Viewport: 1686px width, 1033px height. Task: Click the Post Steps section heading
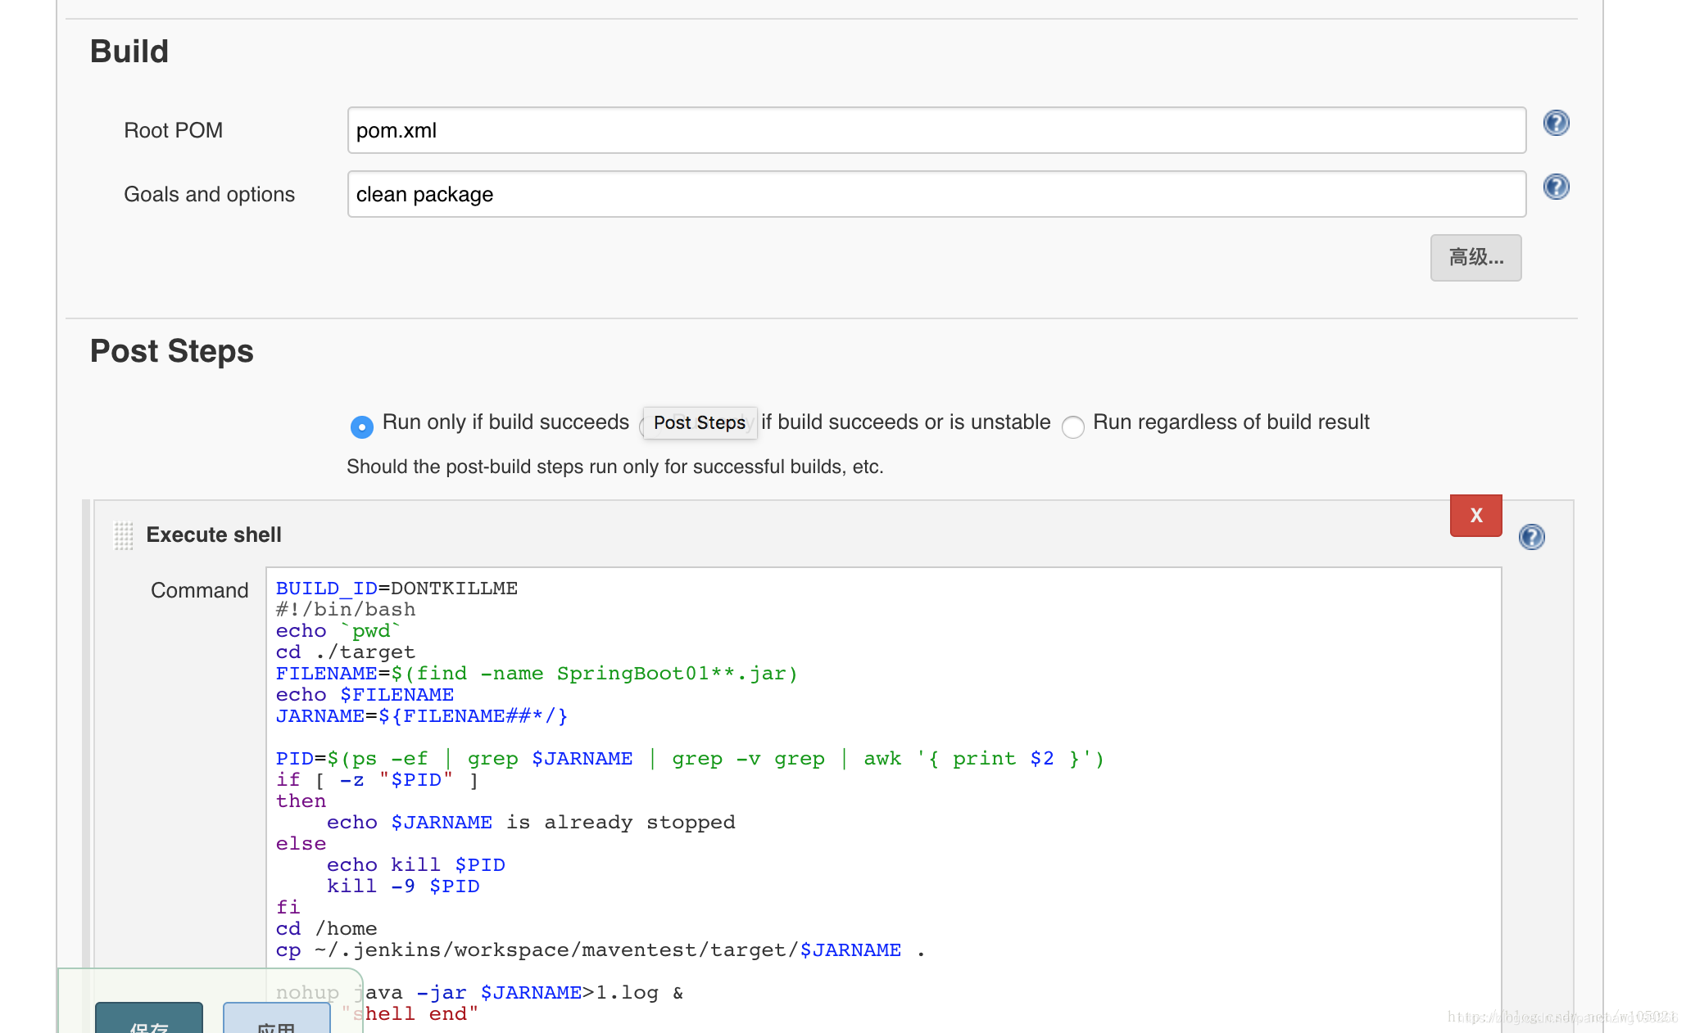point(172,351)
